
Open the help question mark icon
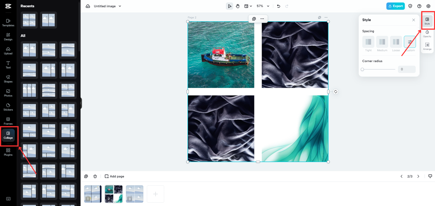coord(419,6)
